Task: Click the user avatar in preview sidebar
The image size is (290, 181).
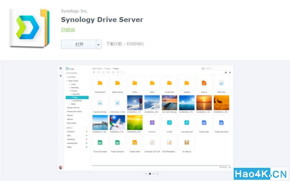Action: (x=61, y=167)
